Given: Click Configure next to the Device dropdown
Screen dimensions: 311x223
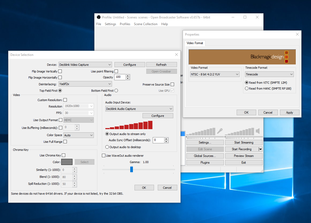Looking at the screenshot, I should click(129, 65).
